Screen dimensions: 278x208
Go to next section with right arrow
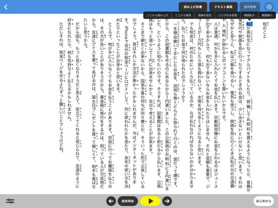point(167,201)
